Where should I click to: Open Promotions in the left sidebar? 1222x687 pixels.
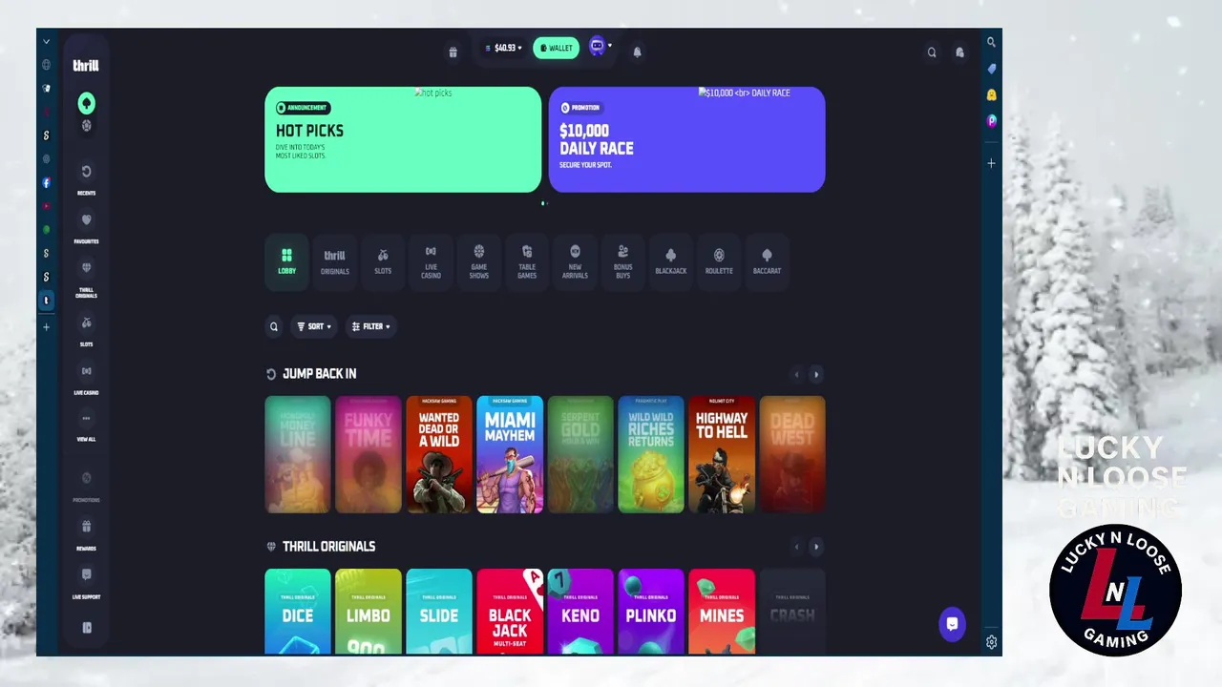(x=86, y=487)
